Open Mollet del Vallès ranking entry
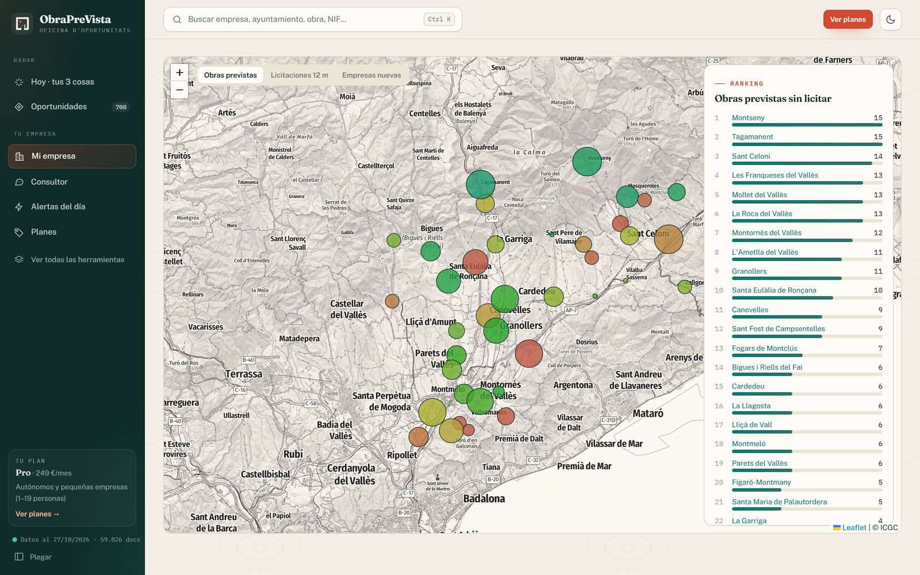The height and width of the screenshot is (575, 920). [760, 195]
